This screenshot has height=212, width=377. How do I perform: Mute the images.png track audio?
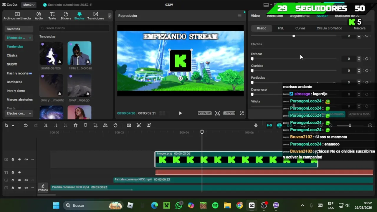tap(26, 159)
